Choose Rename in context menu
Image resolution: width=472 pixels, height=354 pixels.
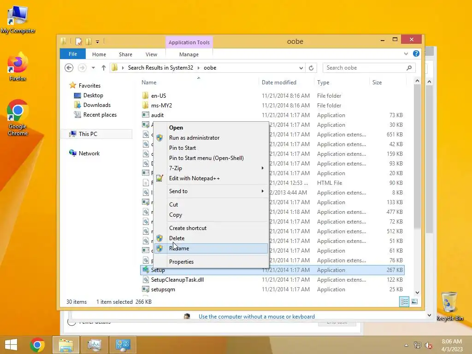coord(211,248)
